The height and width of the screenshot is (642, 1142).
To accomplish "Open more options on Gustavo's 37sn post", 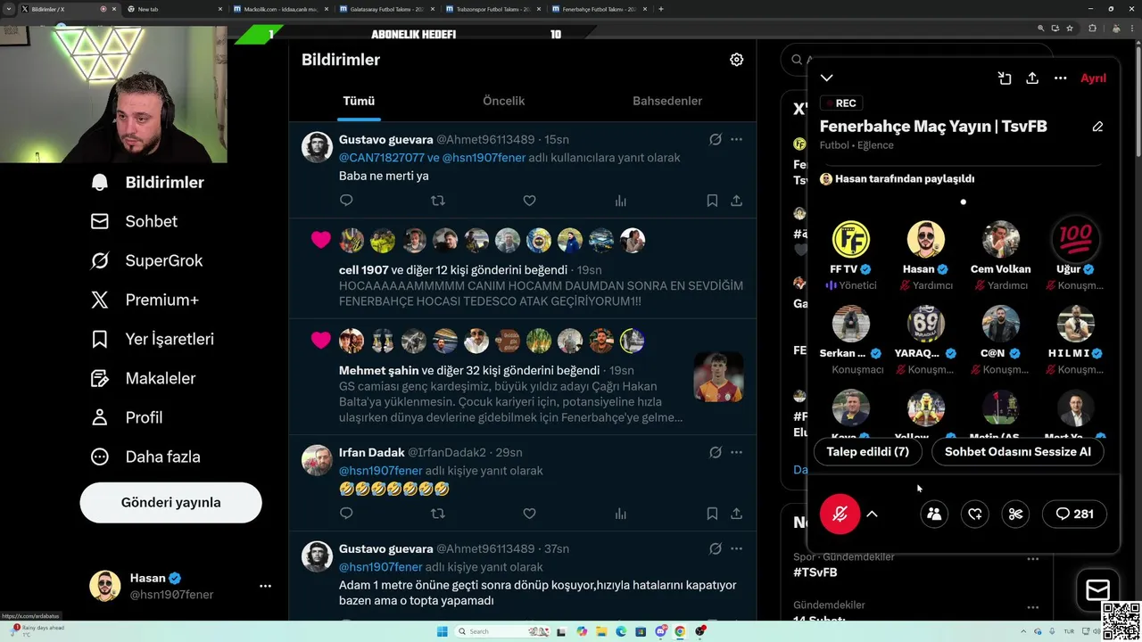I will (x=736, y=548).
